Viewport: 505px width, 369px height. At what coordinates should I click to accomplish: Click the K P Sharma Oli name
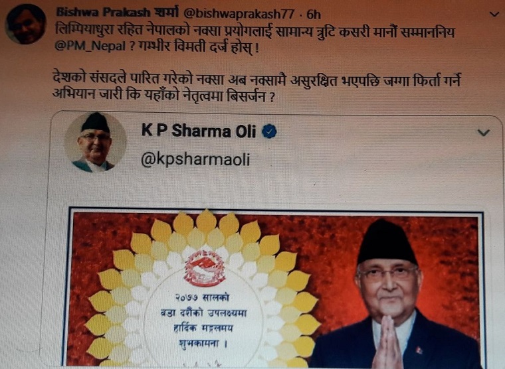pos(199,131)
